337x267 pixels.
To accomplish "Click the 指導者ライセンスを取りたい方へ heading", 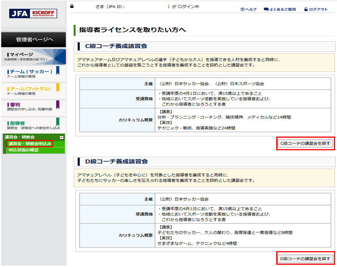I will tap(132, 30).
